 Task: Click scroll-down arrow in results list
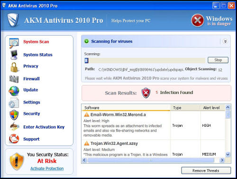228,154
